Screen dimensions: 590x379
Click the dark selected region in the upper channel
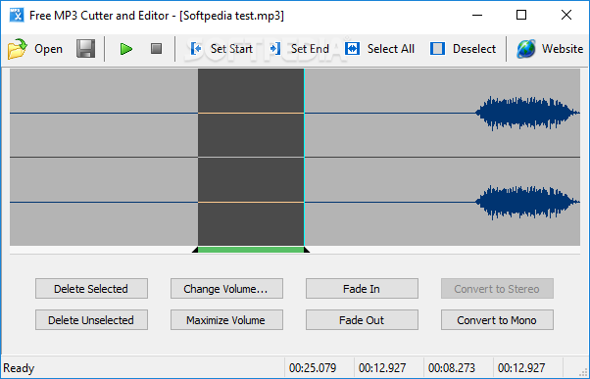pyautogui.click(x=251, y=113)
